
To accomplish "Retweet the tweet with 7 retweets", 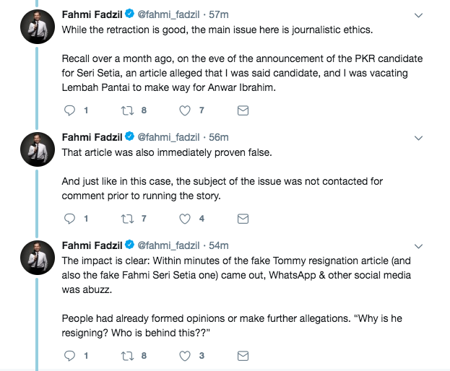I will click(127, 218).
